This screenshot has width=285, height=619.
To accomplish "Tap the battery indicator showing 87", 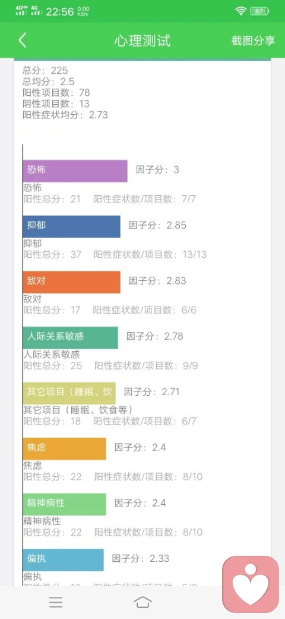I will click(259, 11).
